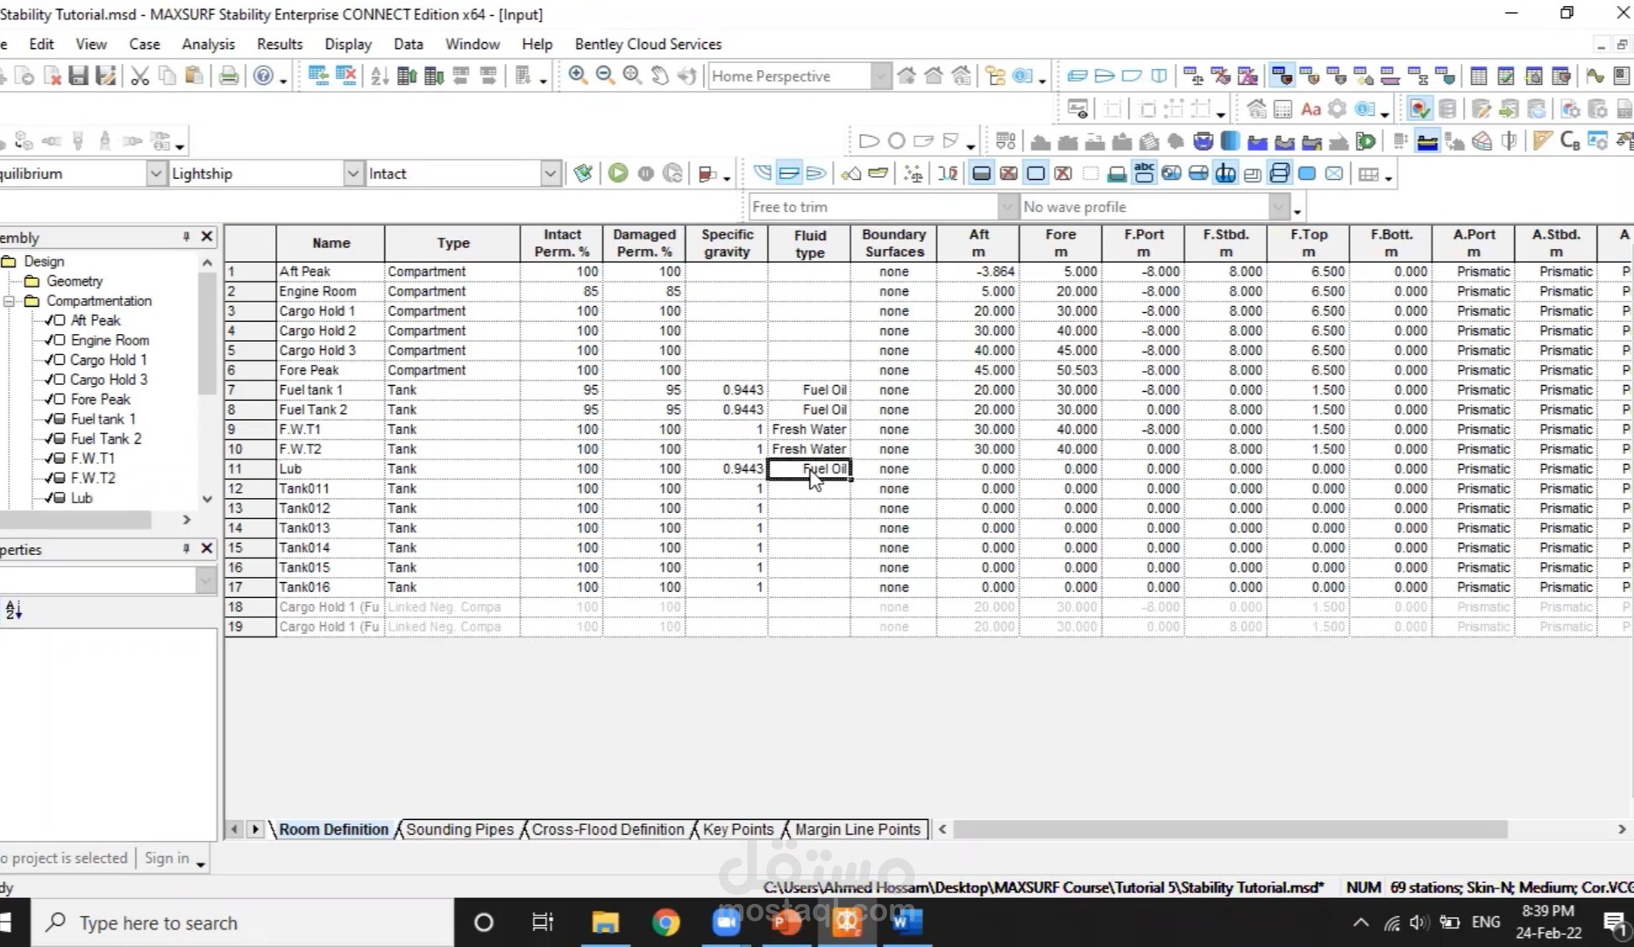Viewport: 1634px width, 947px height.
Task: Toggle the Cargo Hold 3 visibility checkmark
Action: point(49,380)
